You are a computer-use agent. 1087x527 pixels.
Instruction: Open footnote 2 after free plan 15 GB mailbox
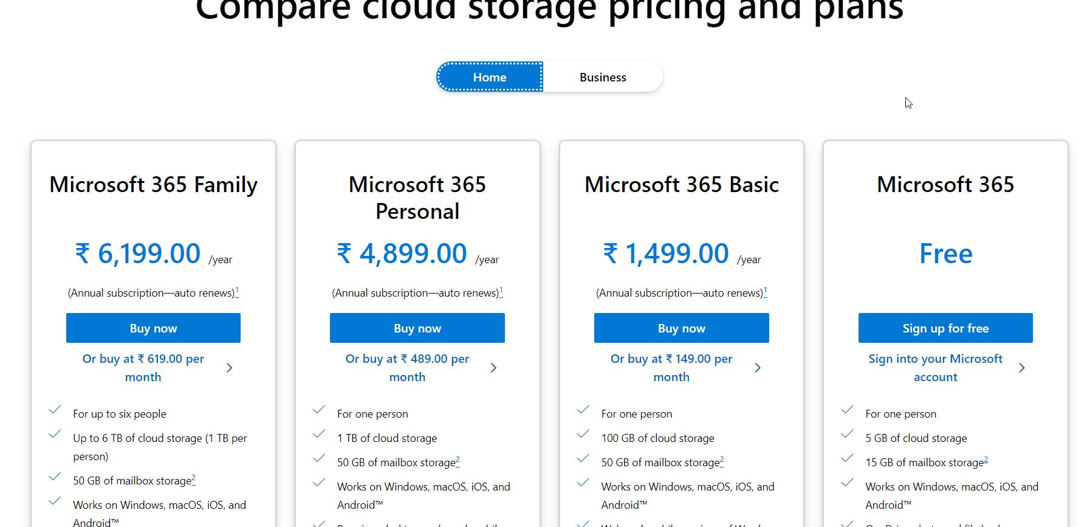coord(986,461)
